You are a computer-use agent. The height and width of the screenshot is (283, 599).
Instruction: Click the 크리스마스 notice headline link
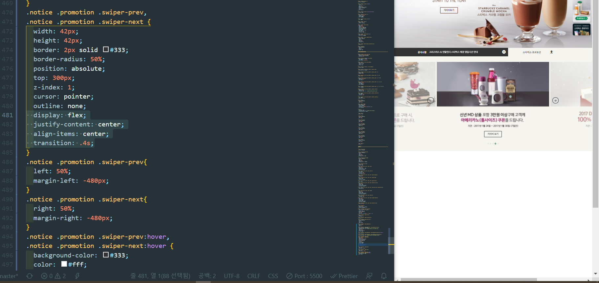click(453, 52)
